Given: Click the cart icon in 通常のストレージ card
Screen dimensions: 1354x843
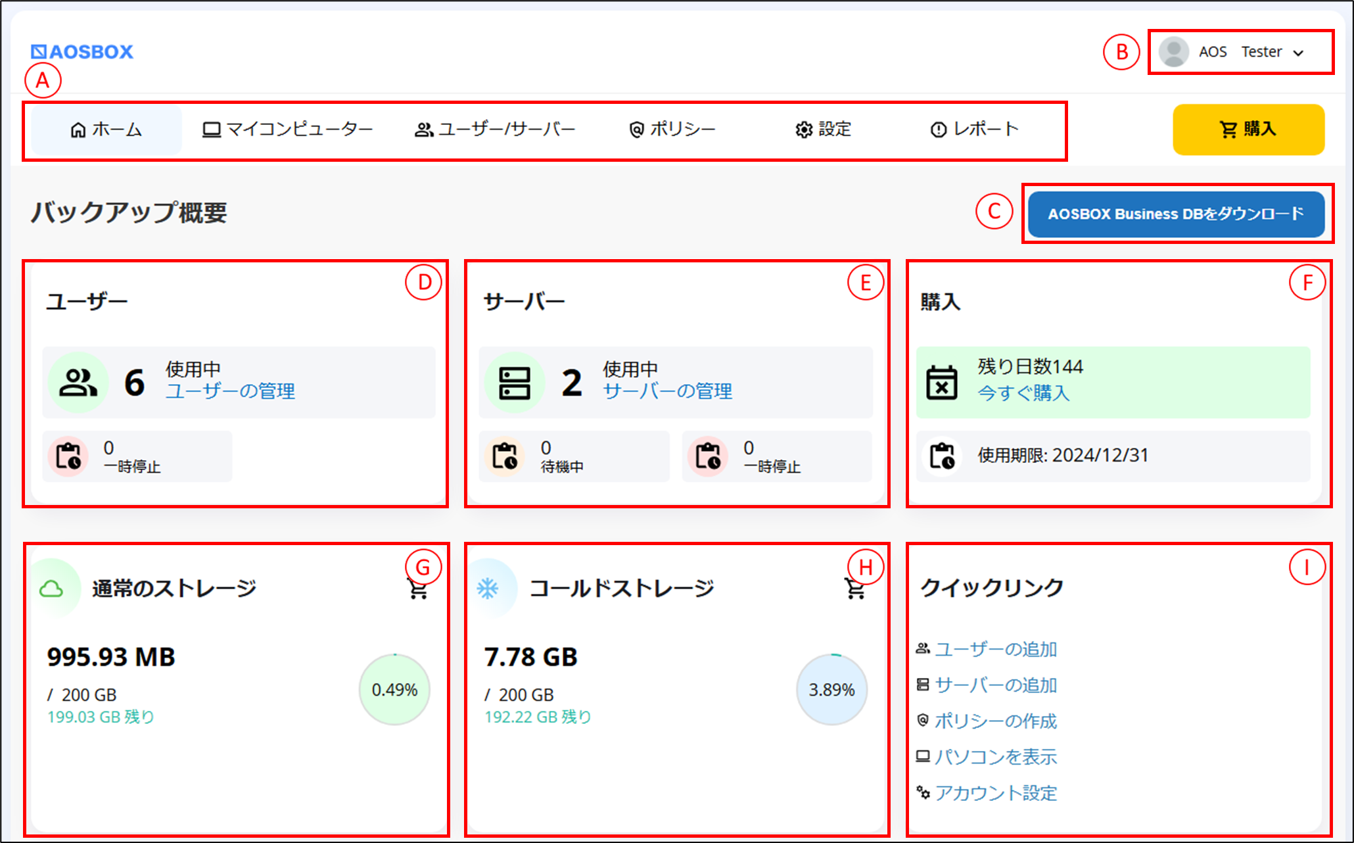Looking at the screenshot, I should 417,589.
